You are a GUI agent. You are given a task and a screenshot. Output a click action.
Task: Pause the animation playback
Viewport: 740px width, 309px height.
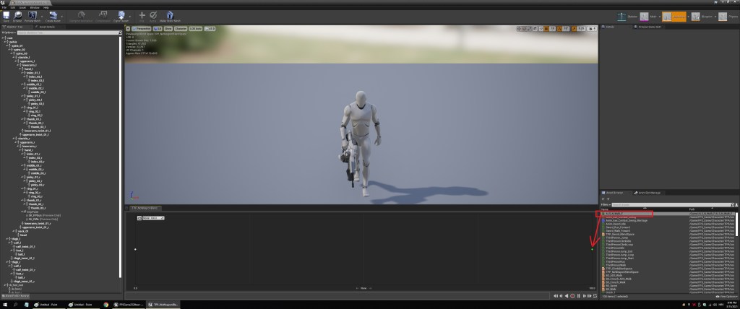click(580, 296)
